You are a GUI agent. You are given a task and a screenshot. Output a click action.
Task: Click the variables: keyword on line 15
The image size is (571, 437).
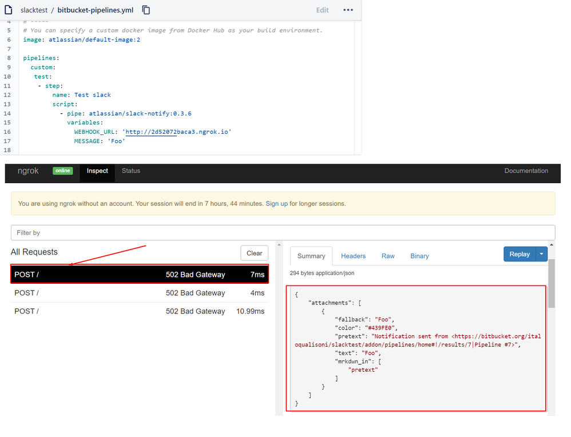click(85, 123)
